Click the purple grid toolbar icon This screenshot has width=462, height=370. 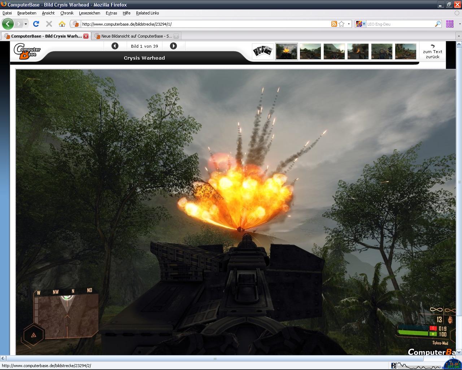pos(450,24)
